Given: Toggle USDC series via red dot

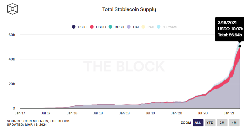Looking at the screenshot, I should 92,27.
